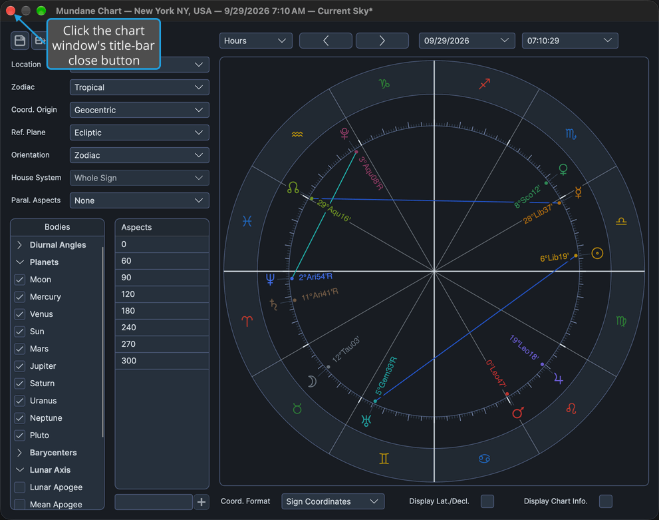Uncheck the Uranus body checkbox

(x=20, y=401)
